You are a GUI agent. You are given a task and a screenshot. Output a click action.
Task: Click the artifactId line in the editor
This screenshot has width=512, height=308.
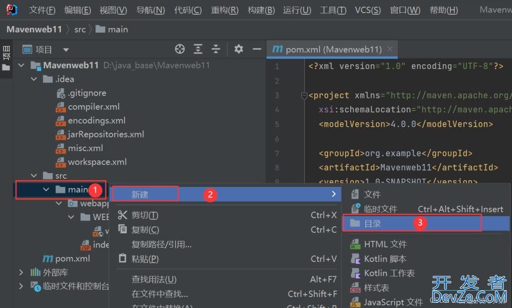pos(408,168)
